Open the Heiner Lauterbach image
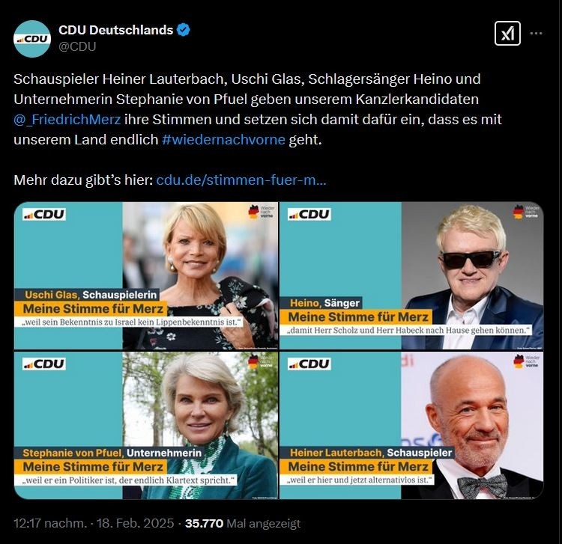The width and height of the screenshot is (562, 544). pos(411,425)
